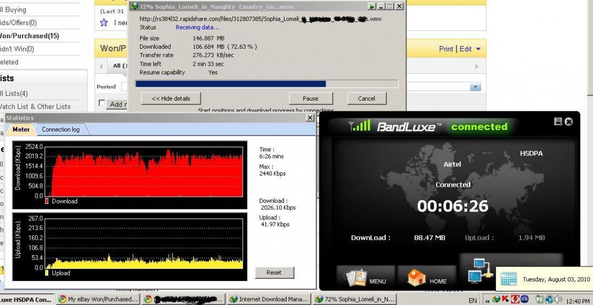Click the taskbar clock showing 12:40 PM
593x305 pixels.
[x=578, y=301]
